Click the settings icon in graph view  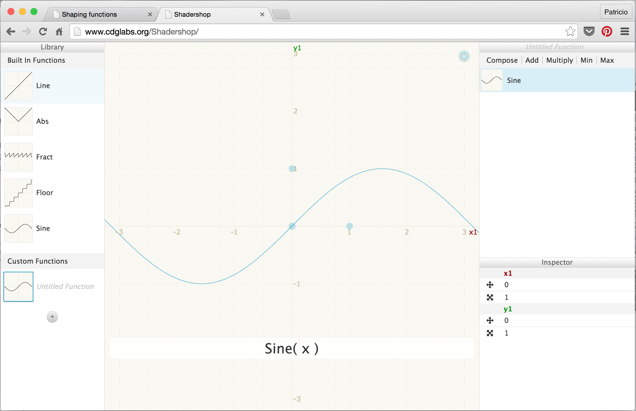pyautogui.click(x=463, y=56)
